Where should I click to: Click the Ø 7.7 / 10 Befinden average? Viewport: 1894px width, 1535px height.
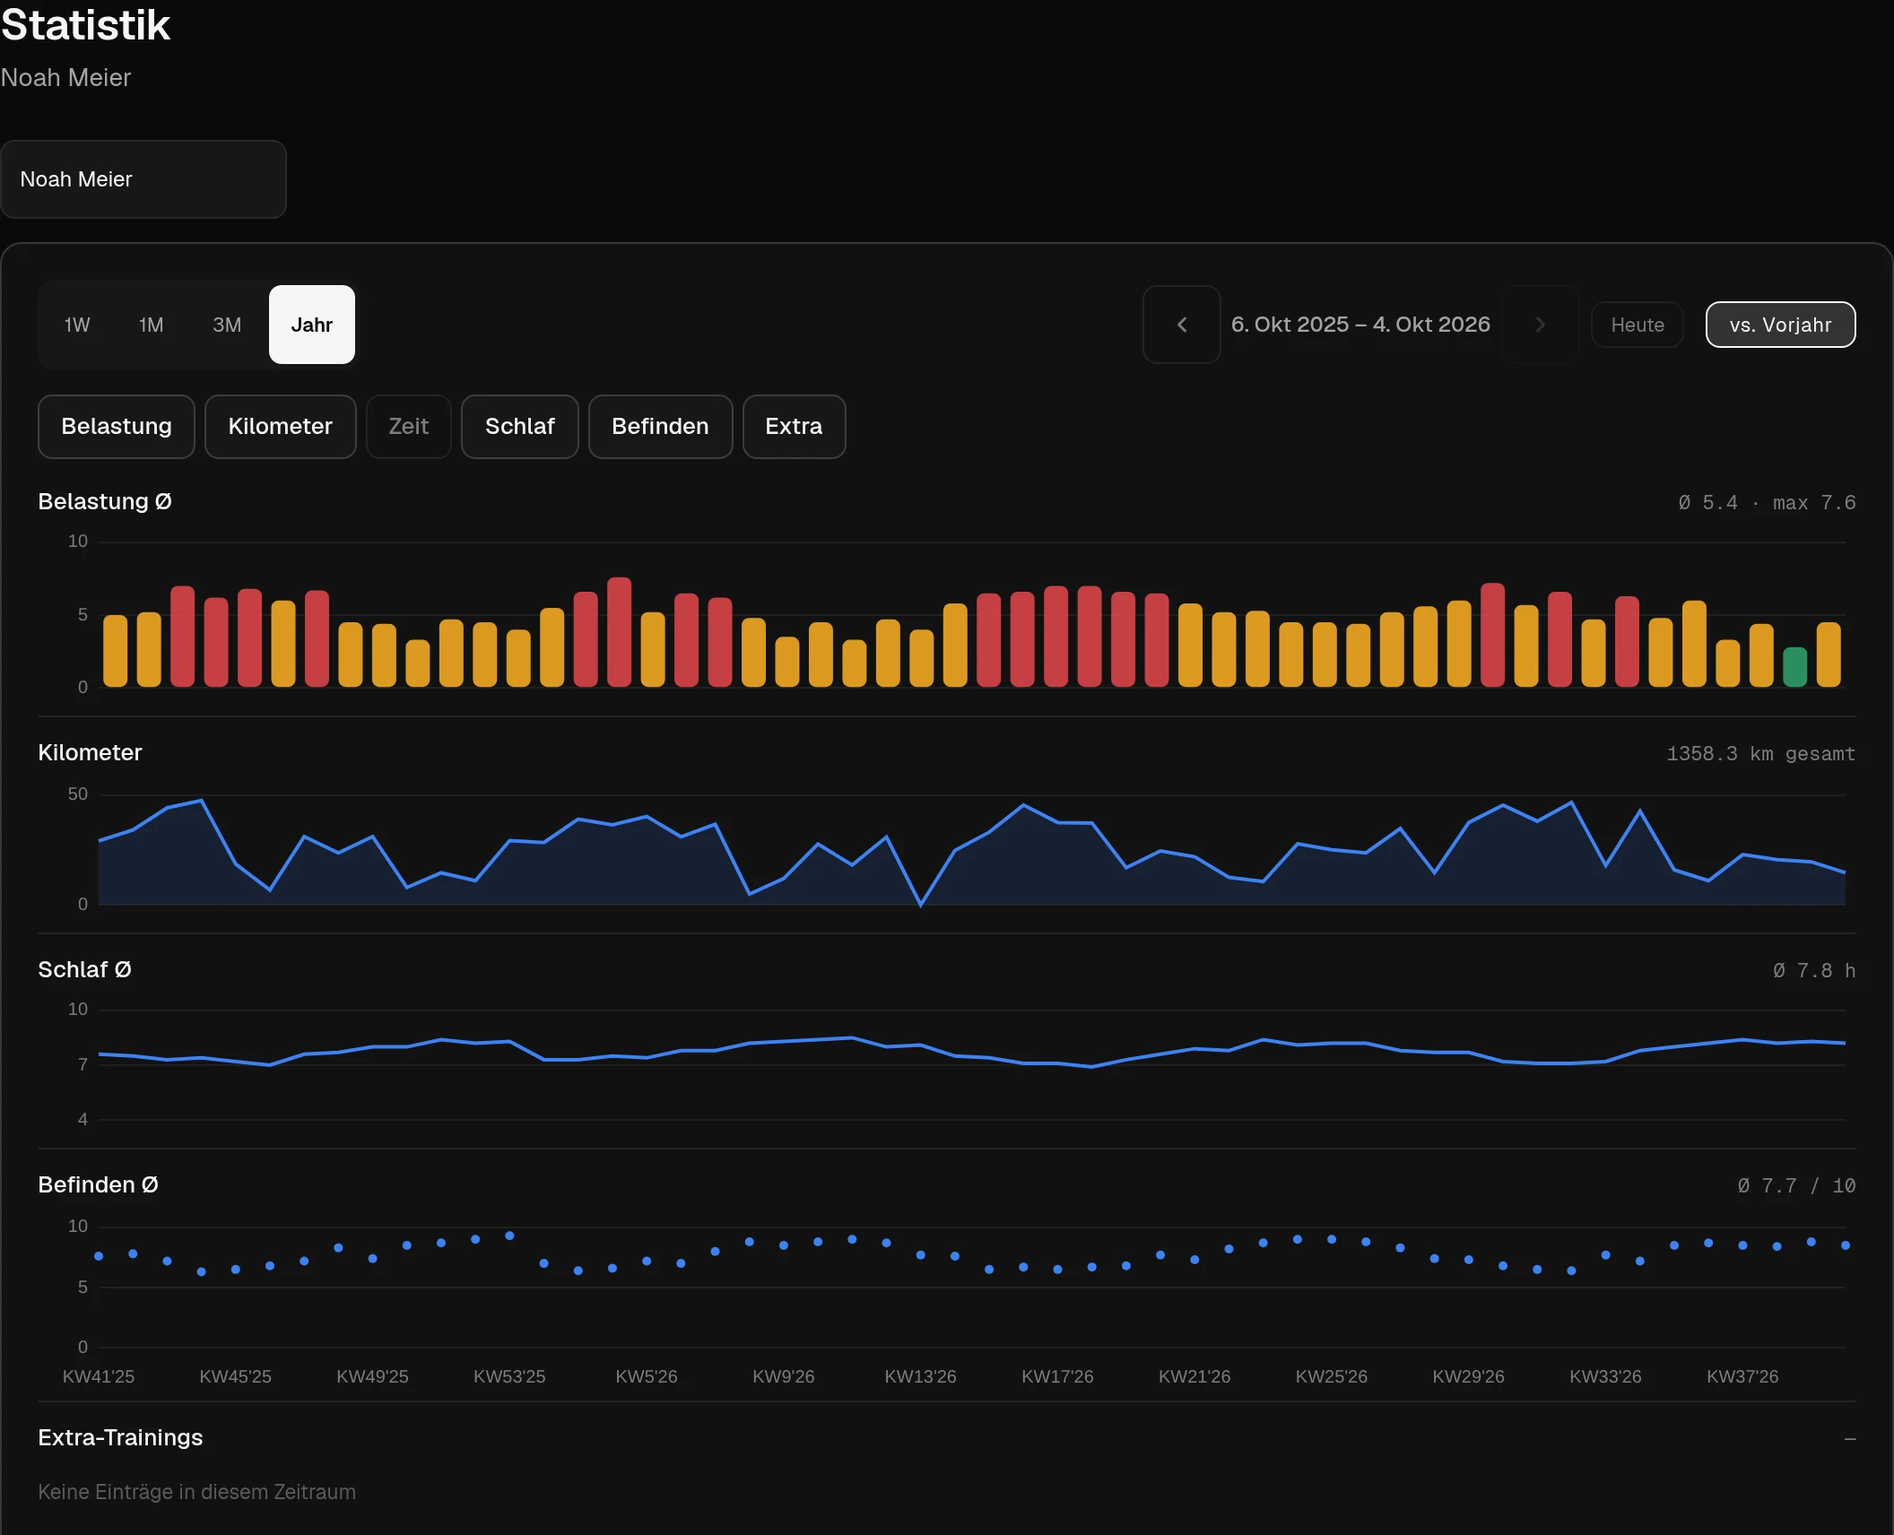coord(1796,1186)
